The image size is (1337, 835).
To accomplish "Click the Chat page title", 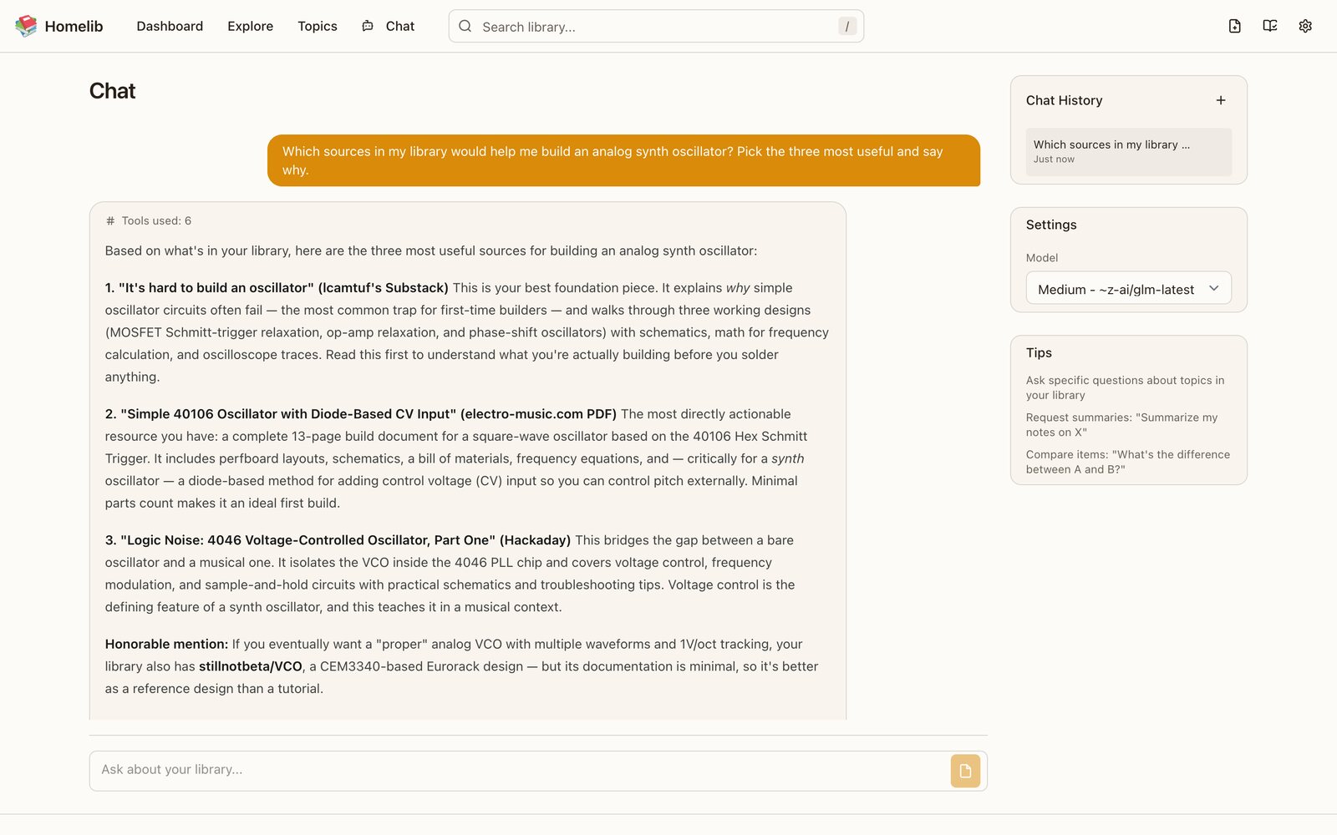I will point(112,91).
